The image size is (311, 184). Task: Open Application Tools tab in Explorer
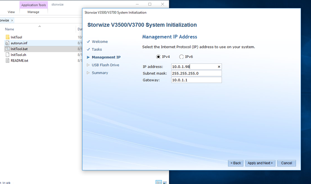pos(33,5)
